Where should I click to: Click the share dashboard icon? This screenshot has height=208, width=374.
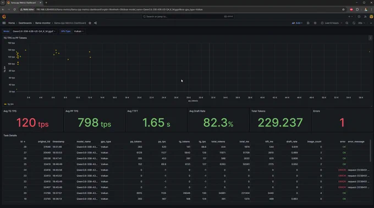coord(95,23)
